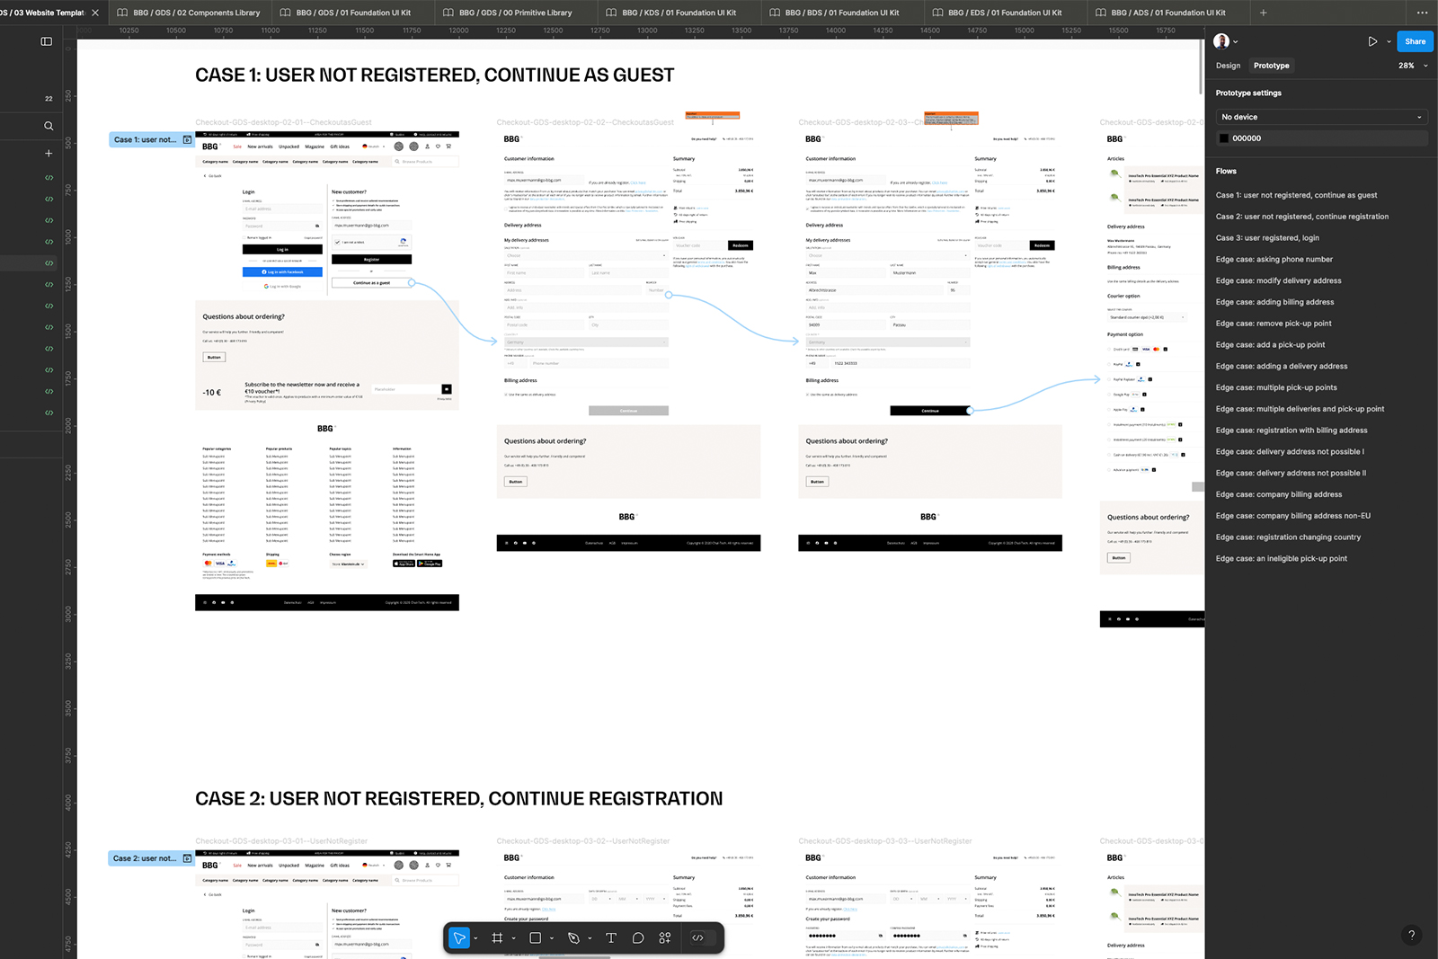Open the No device dropdown
Screen dimensions: 1438x959
coord(1320,117)
